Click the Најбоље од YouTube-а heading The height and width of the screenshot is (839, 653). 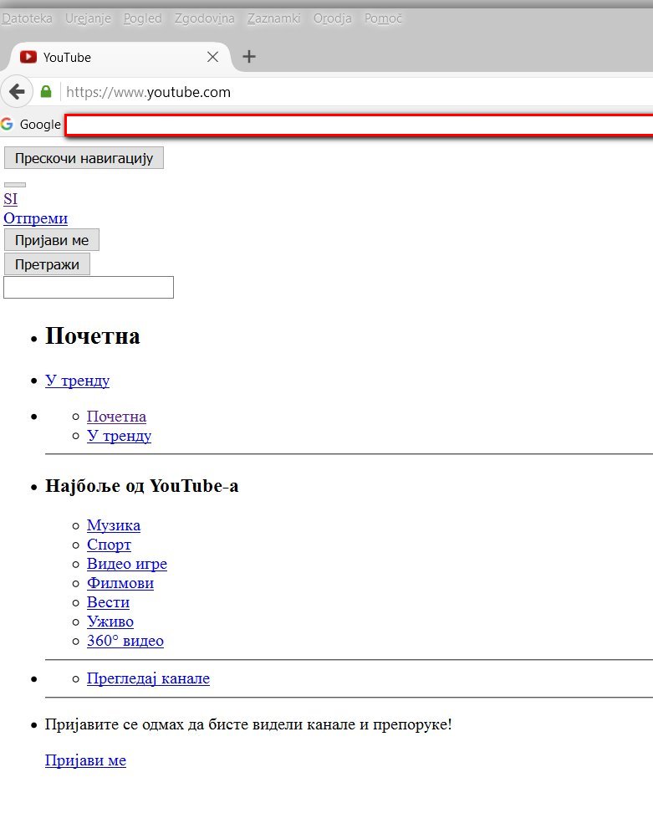[x=142, y=486]
